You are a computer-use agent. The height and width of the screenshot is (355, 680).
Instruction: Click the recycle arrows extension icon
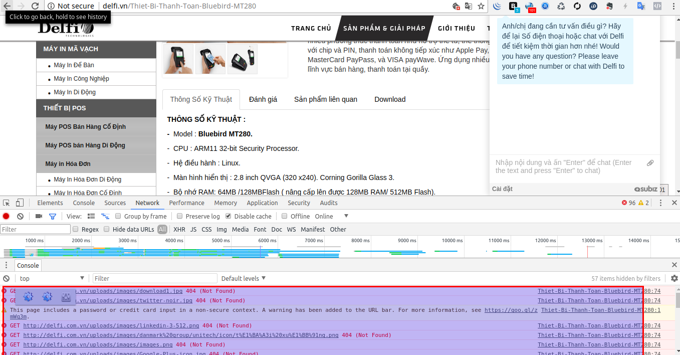click(561, 6)
